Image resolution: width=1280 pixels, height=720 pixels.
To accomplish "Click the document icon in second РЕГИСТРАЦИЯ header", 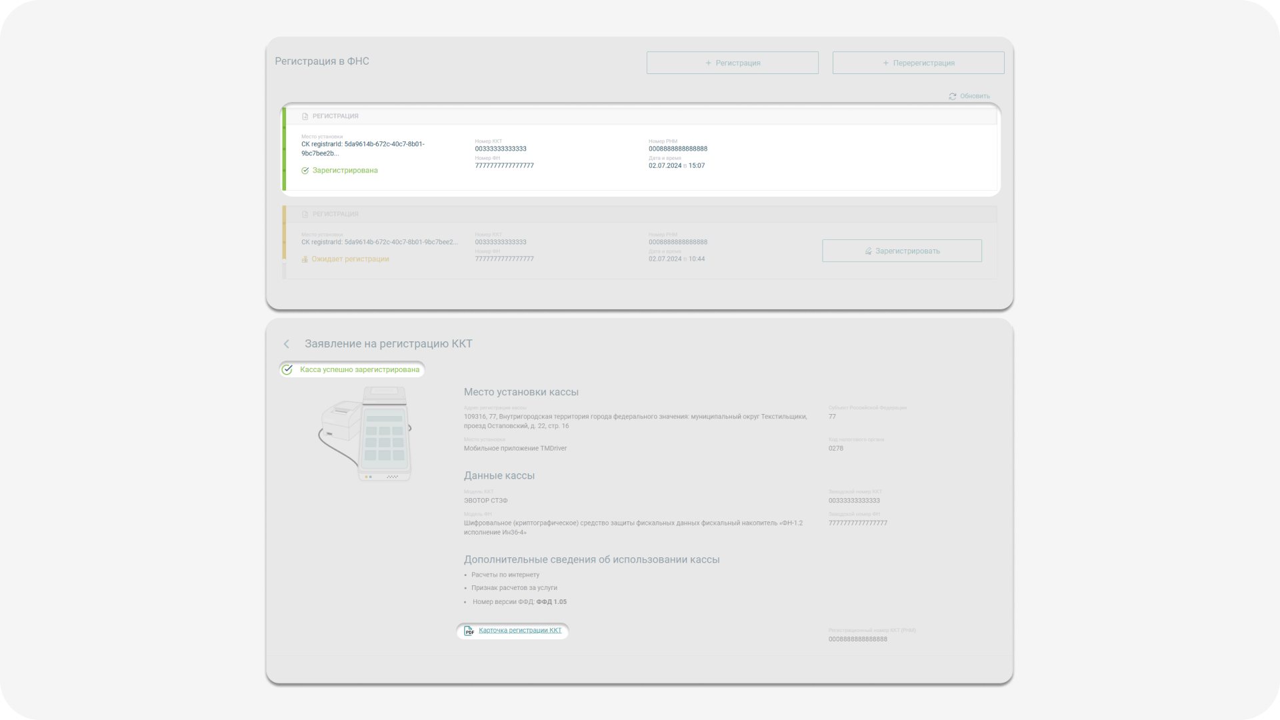I will click(305, 215).
